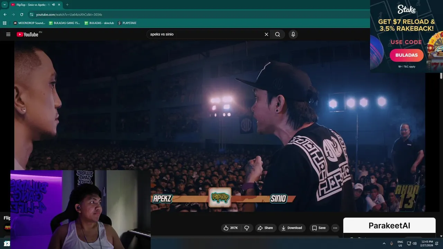The width and height of the screenshot is (443, 249).
Task: Show hidden system tray icons chevron
Action: click(384, 243)
